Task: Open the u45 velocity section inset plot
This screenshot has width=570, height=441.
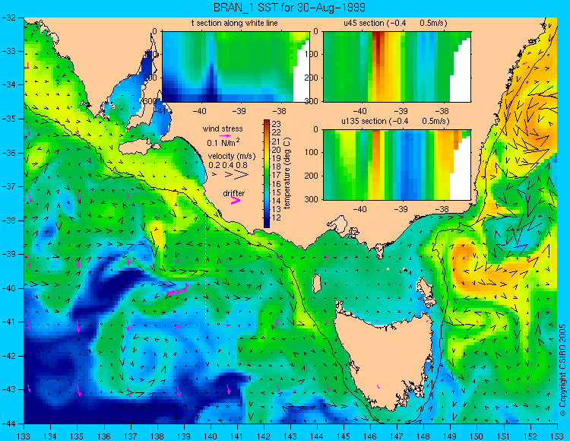Action: pyautogui.click(x=397, y=67)
